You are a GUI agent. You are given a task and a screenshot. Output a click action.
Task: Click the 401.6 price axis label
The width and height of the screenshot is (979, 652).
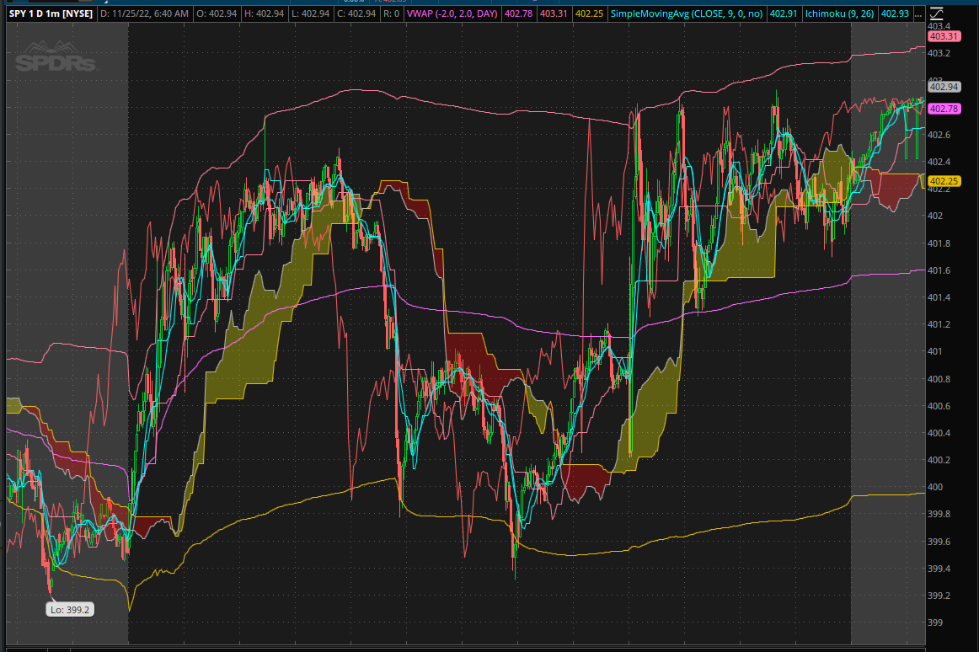[939, 270]
